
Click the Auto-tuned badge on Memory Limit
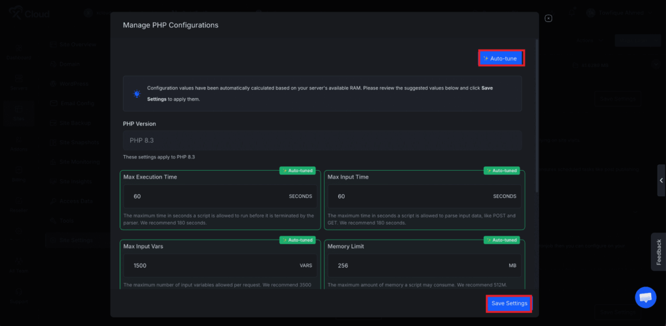point(502,240)
